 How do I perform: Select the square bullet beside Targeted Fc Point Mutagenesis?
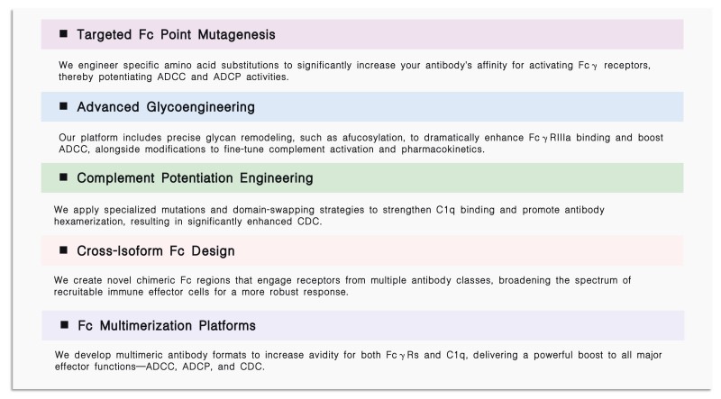(x=63, y=33)
